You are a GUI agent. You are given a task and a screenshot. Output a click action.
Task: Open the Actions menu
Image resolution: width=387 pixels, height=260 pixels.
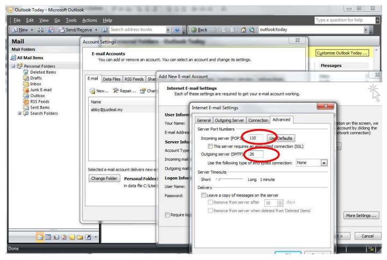pos(90,20)
